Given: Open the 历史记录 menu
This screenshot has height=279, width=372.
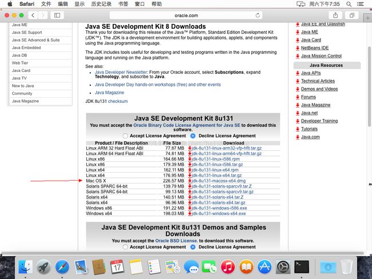Looking at the screenshot, I should (x=101, y=4).
